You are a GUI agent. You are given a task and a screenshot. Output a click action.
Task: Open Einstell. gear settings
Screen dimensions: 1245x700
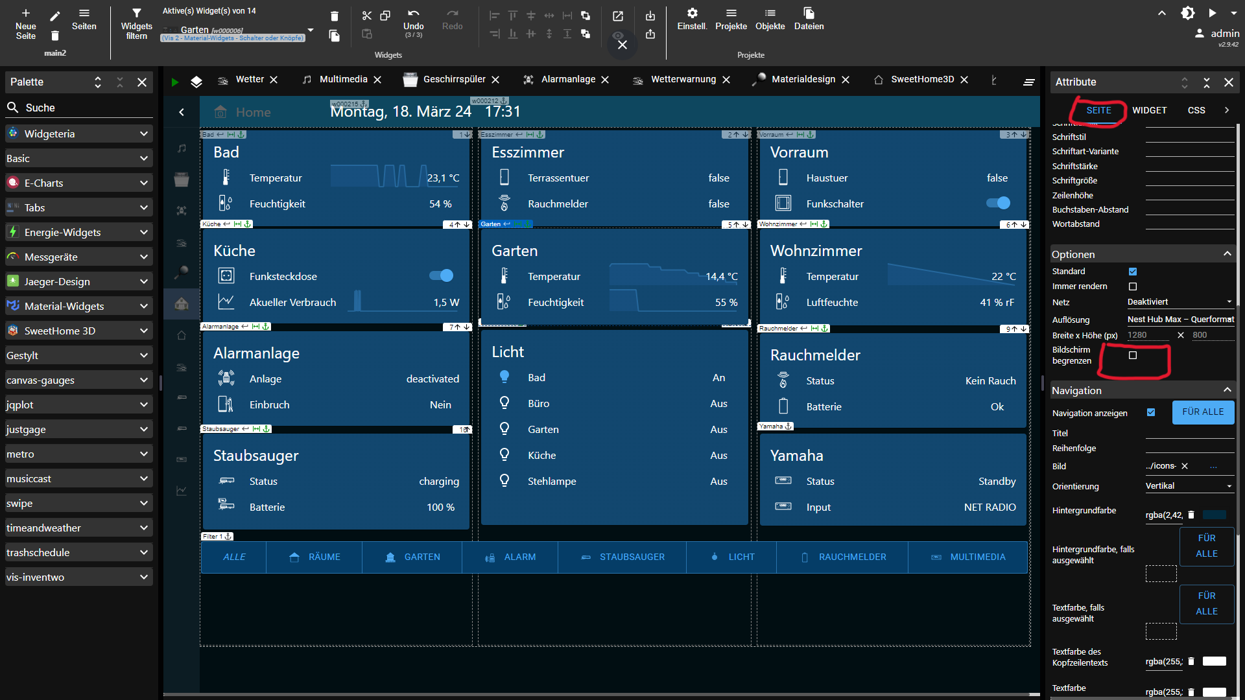(x=692, y=14)
